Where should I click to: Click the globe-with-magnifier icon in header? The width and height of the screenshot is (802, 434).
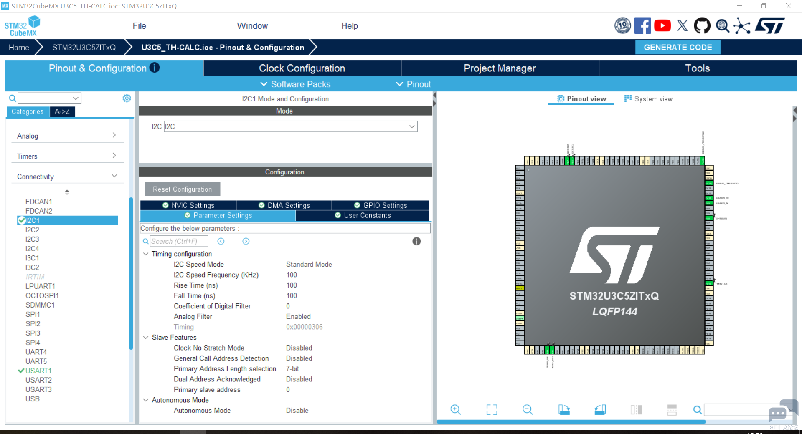coord(722,25)
